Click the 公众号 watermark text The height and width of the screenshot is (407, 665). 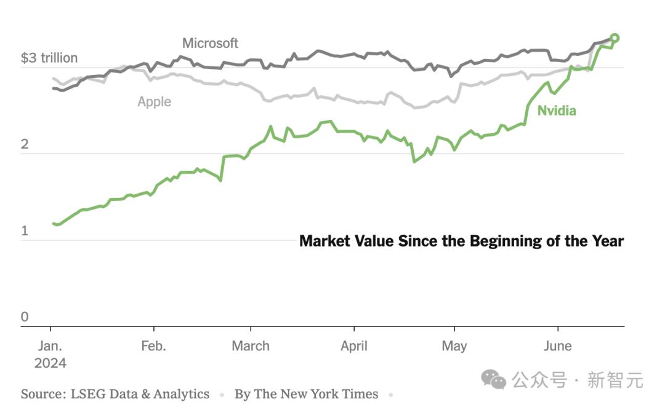coord(539,380)
